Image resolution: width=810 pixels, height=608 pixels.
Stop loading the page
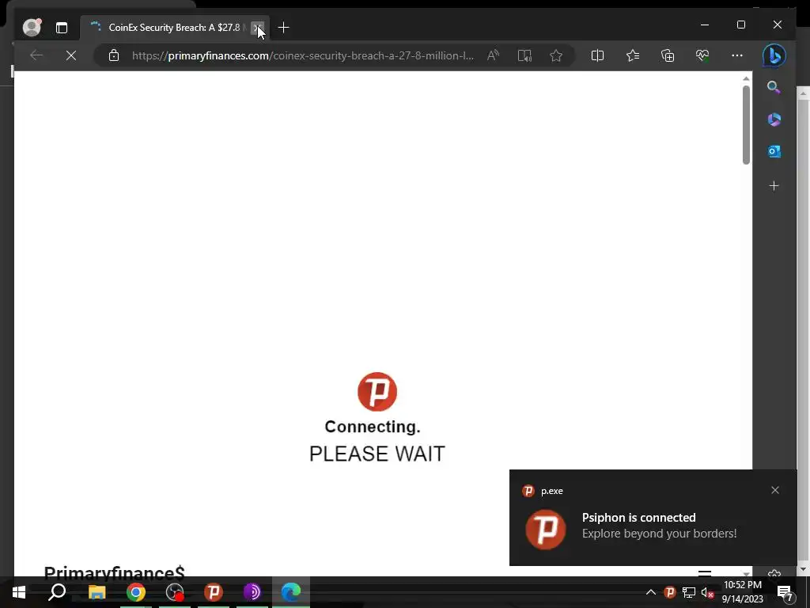pos(71,55)
